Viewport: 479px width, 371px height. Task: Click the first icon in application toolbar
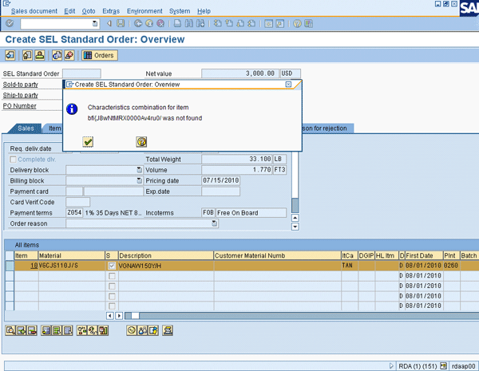pyautogui.click(x=10, y=55)
